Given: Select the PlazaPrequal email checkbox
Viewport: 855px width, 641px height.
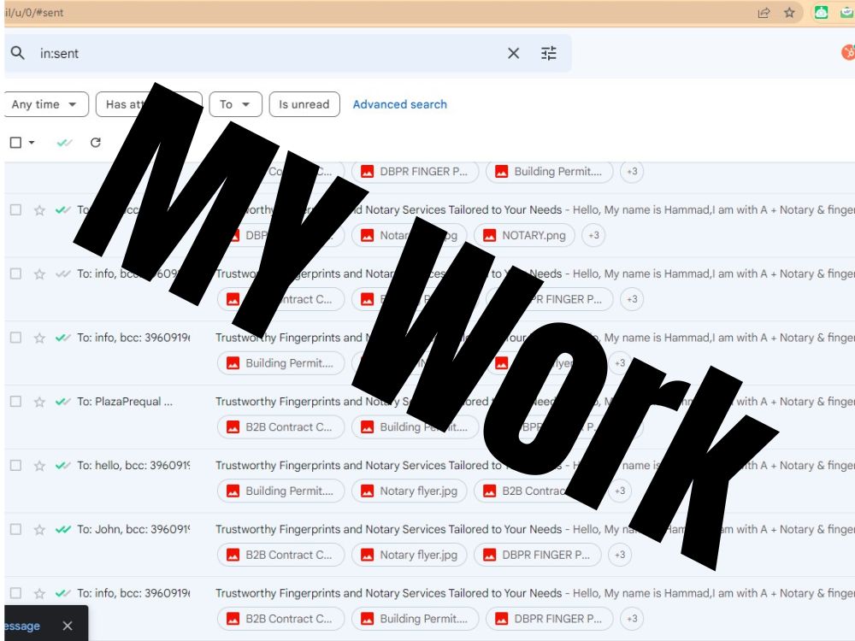Looking at the screenshot, I should (15, 402).
